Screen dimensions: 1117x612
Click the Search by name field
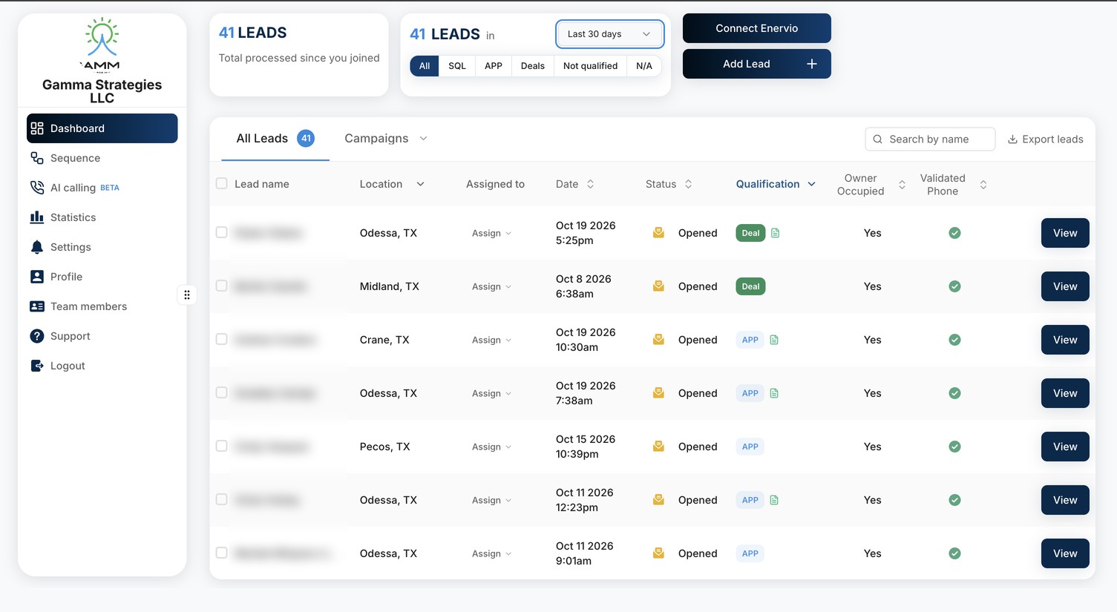click(x=929, y=139)
